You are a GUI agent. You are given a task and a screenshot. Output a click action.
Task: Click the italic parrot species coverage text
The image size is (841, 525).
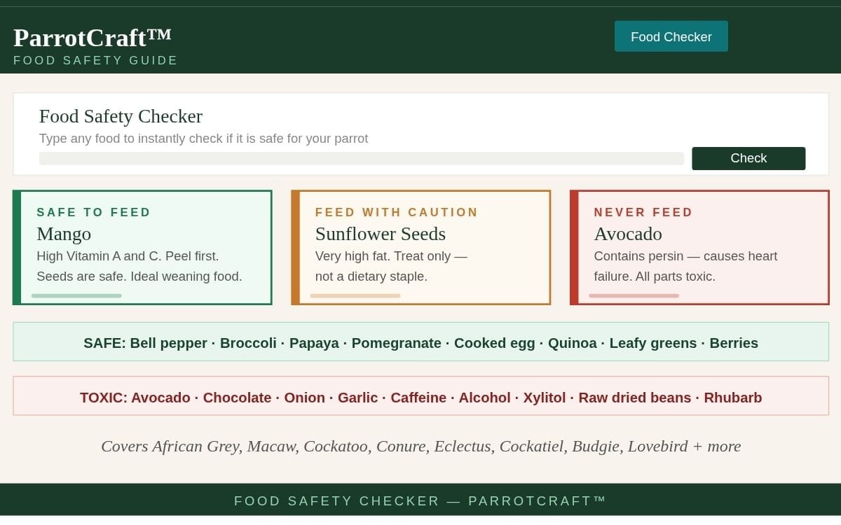coord(420,446)
